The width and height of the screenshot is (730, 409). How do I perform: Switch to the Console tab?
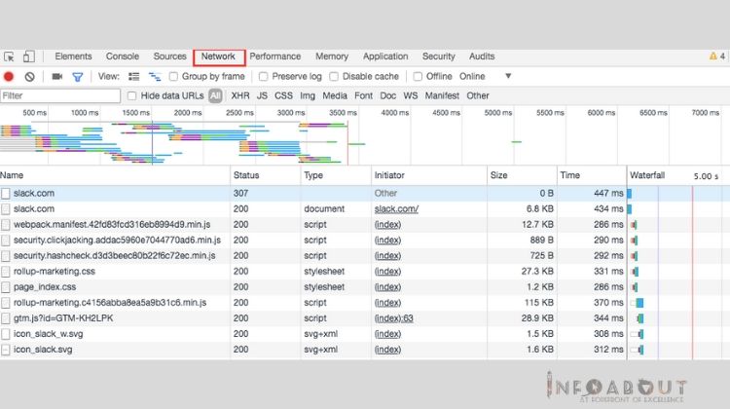[x=123, y=56]
